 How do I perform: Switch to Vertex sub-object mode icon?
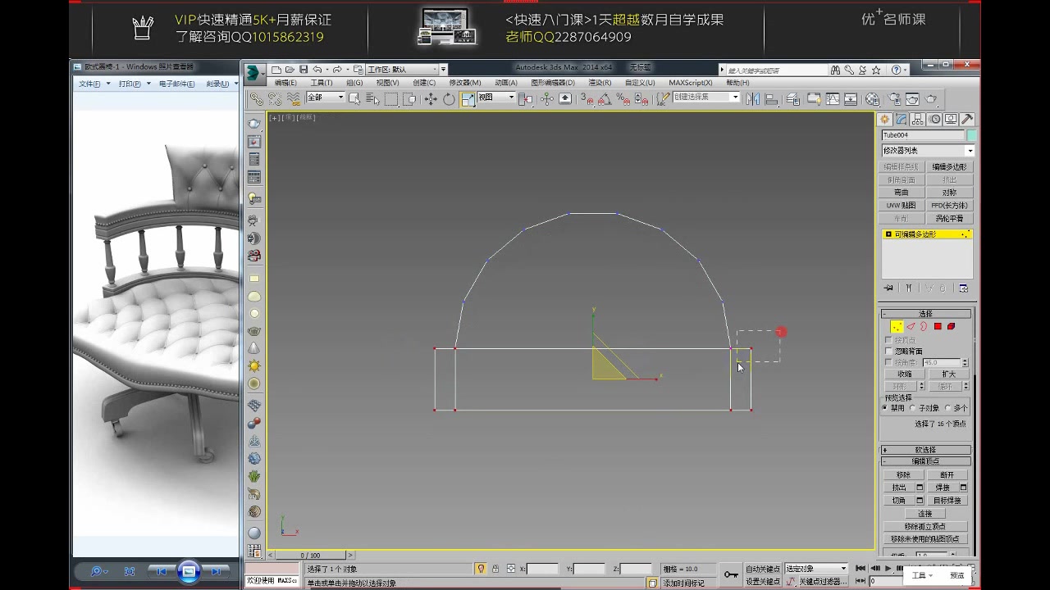[x=897, y=327]
